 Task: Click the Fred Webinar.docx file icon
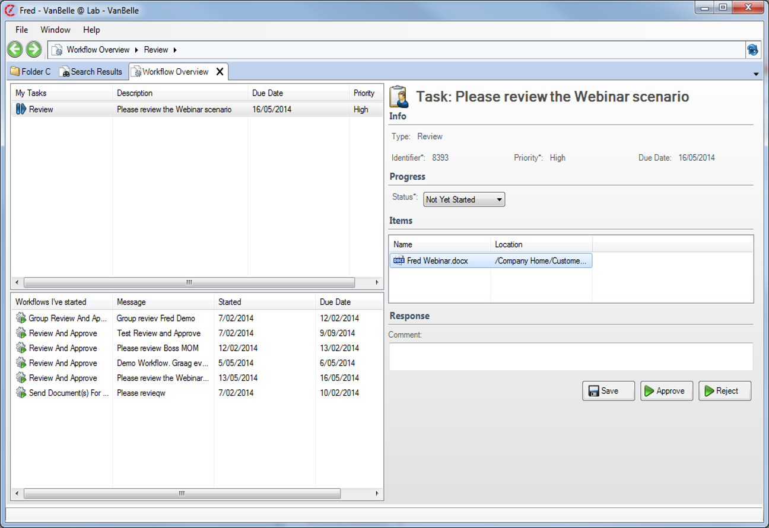pos(399,260)
